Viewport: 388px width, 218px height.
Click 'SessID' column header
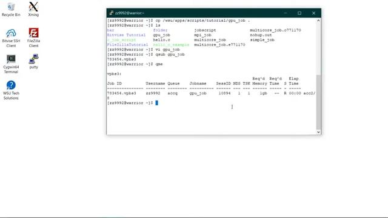tap(223, 84)
